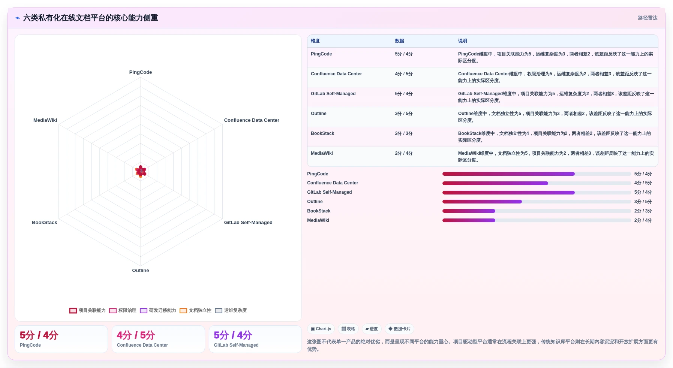
Task: Click the GitLab Self-Managed progress bar
Action: [537, 193]
